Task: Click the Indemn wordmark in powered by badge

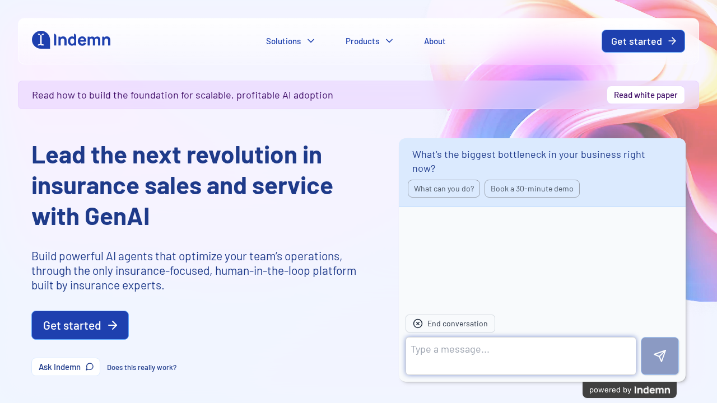Action: tap(651, 390)
